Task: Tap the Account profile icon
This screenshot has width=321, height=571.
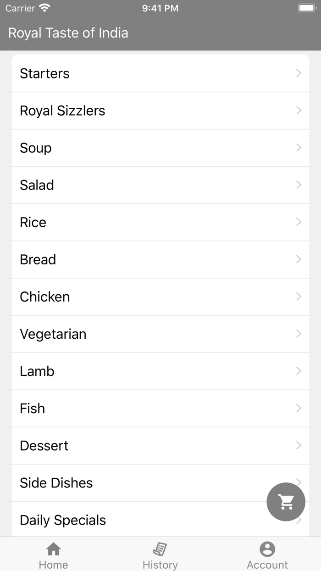Action: click(267, 549)
